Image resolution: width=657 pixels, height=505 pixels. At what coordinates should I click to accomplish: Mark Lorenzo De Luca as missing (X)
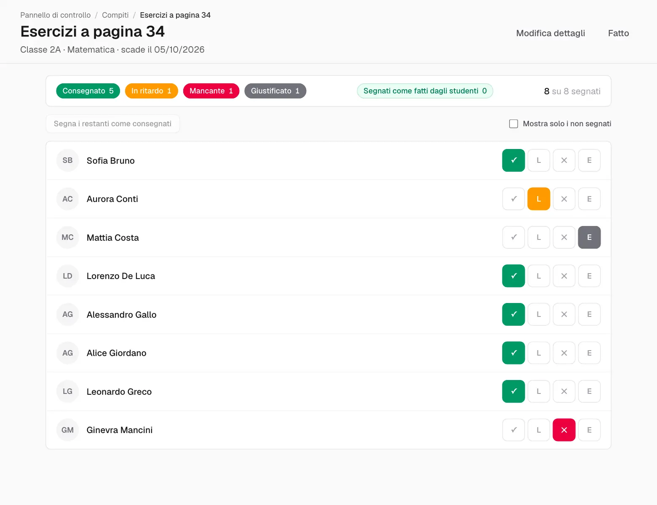[564, 276]
